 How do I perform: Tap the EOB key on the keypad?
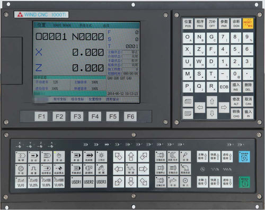point(224,87)
